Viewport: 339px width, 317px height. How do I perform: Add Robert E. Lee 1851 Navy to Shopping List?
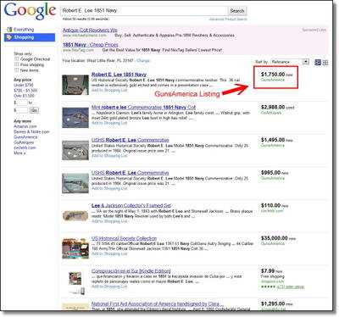click(109, 90)
